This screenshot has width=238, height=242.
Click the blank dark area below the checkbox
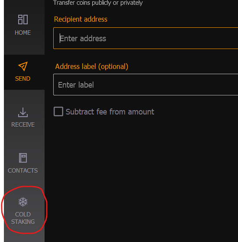click(x=142, y=177)
